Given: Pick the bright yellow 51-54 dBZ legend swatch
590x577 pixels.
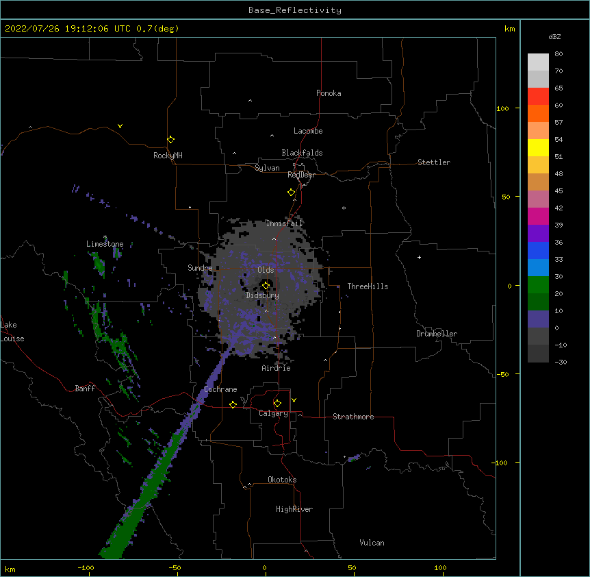Looking at the screenshot, I should pos(538,147).
